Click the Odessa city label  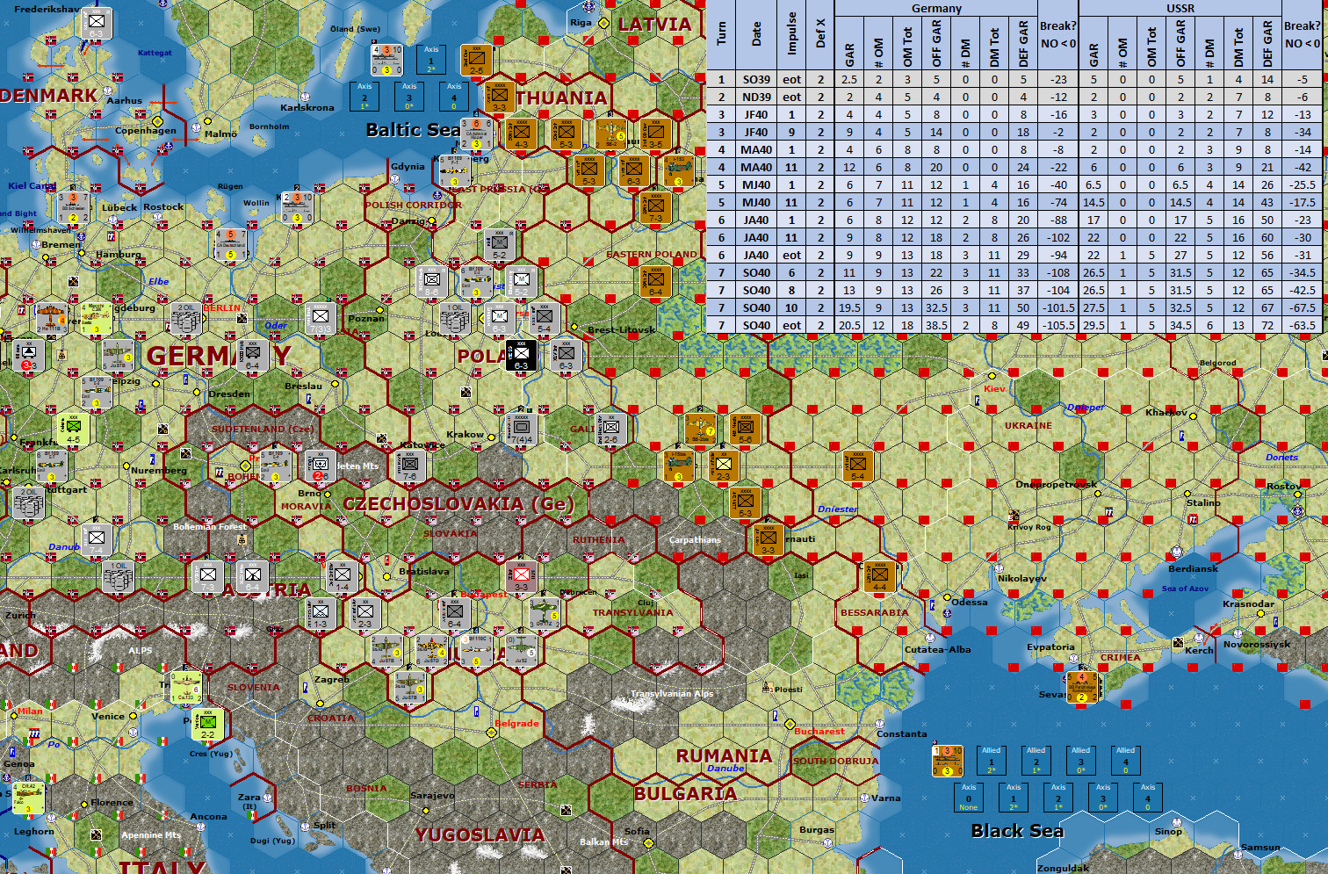pos(970,602)
